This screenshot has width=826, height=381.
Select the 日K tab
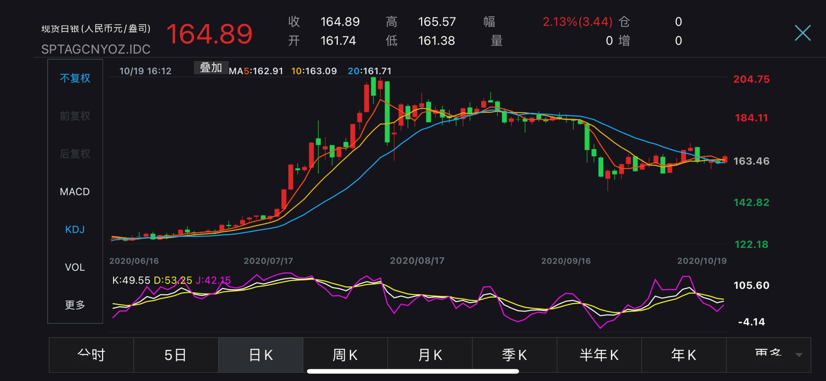pyautogui.click(x=261, y=355)
